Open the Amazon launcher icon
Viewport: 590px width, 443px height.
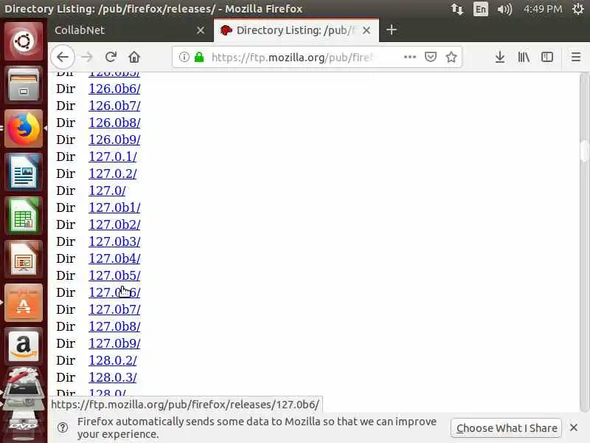coord(24,346)
